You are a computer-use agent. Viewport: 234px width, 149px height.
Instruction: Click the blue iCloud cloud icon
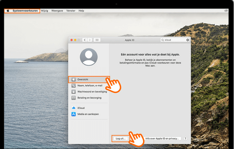tap(73, 108)
